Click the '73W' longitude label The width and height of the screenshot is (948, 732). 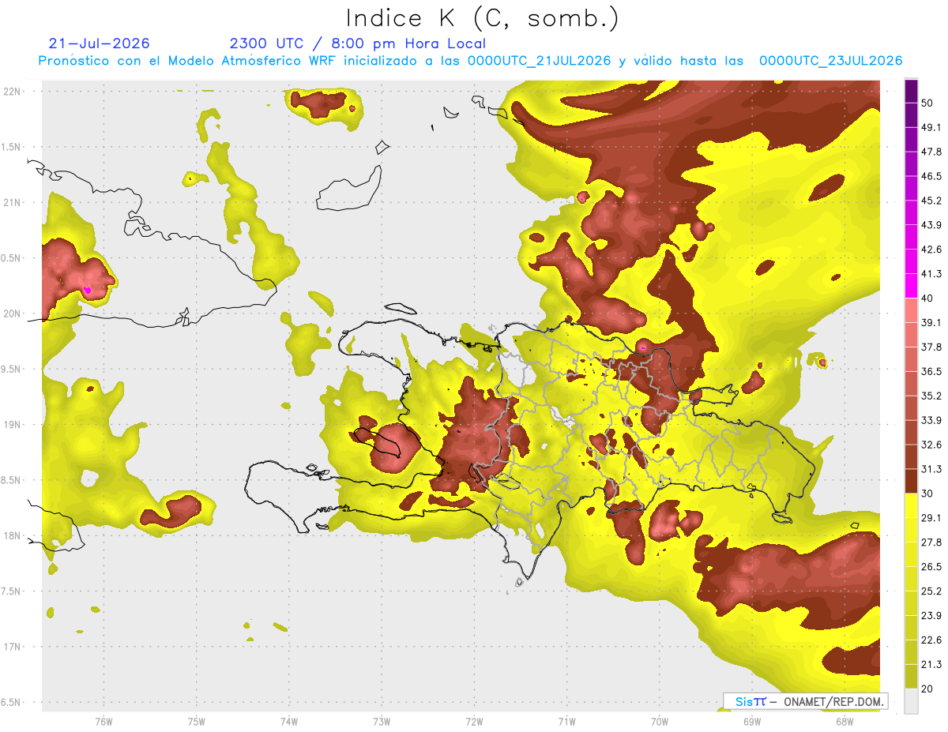pos(382,721)
